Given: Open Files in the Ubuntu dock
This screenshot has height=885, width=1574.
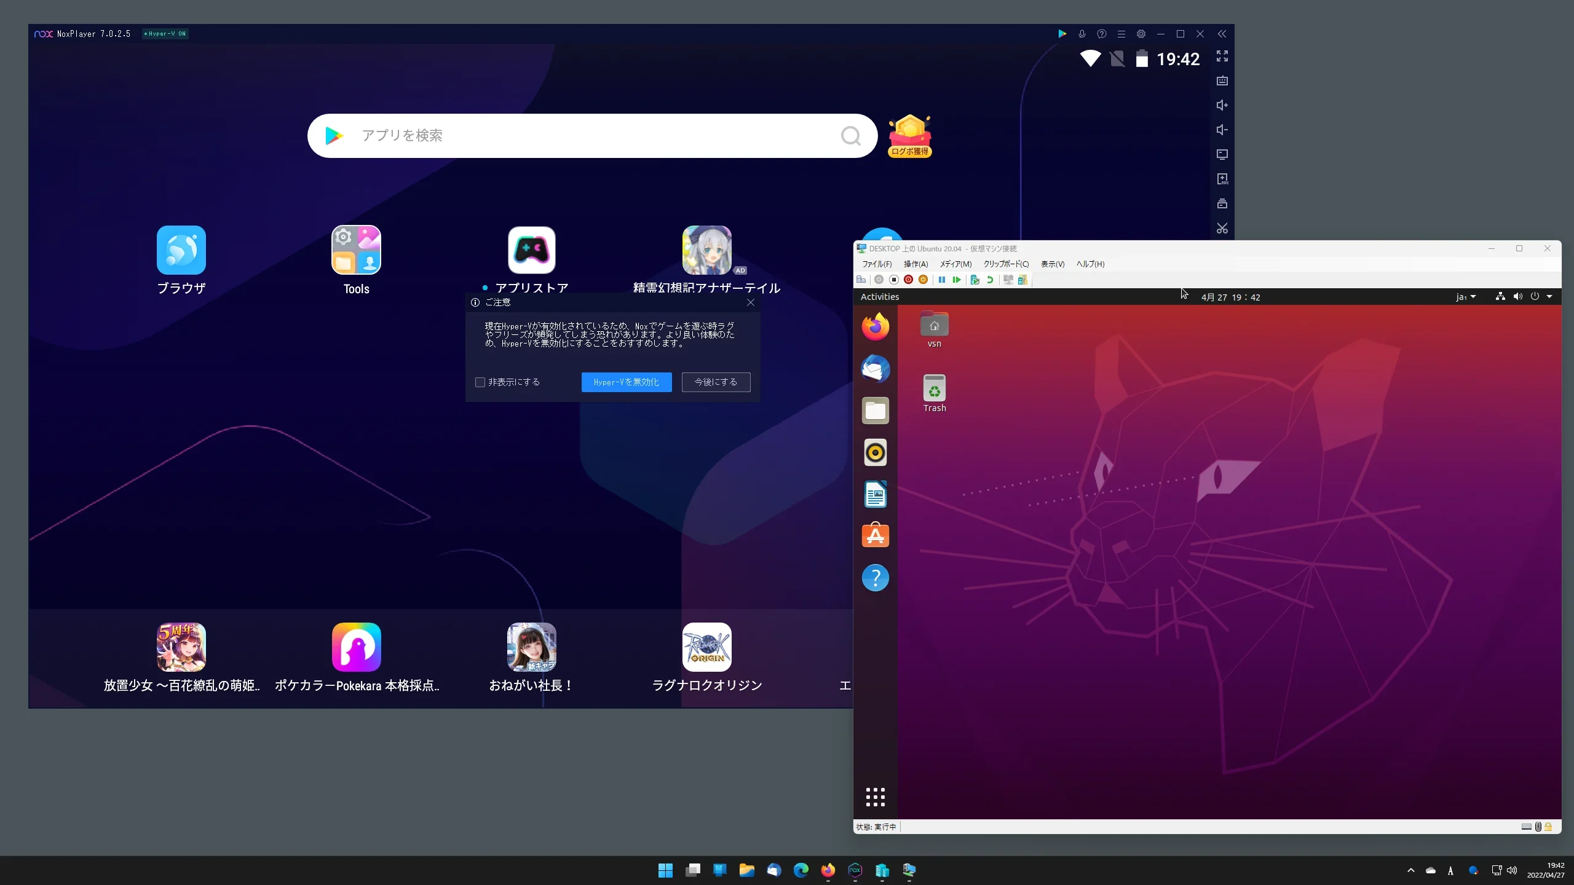Looking at the screenshot, I should pos(876,411).
